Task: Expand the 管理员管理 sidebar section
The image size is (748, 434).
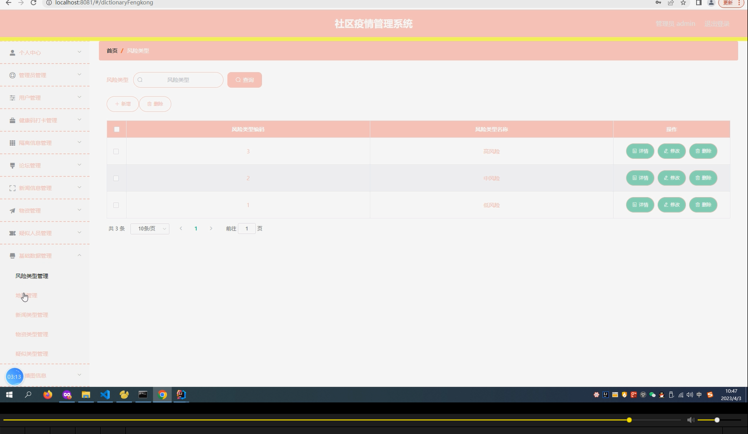Action: coord(44,75)
